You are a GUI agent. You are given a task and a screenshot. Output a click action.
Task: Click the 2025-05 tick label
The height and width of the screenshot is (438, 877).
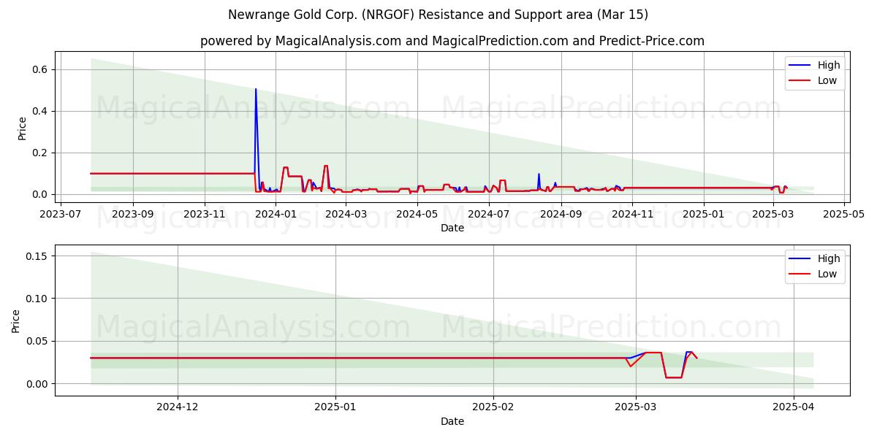(x=843, y=213)
